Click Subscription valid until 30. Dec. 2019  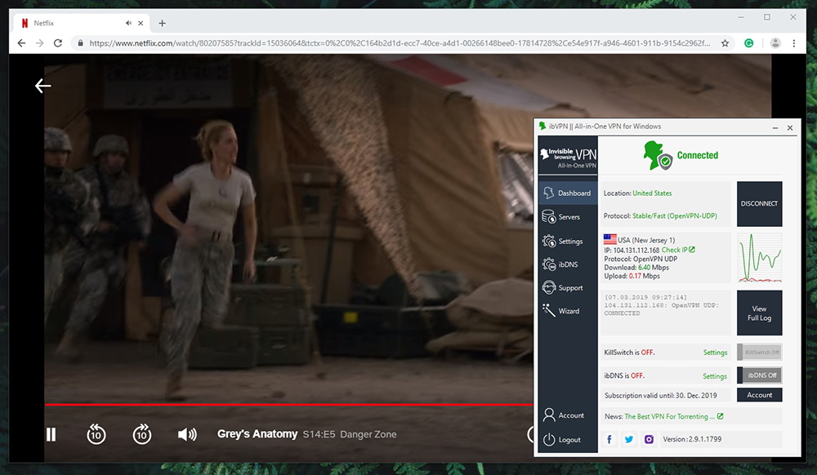[660, 395]
